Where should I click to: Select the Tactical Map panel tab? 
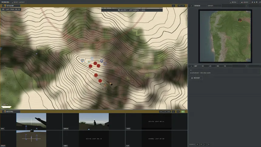click(x=12, y=6)
